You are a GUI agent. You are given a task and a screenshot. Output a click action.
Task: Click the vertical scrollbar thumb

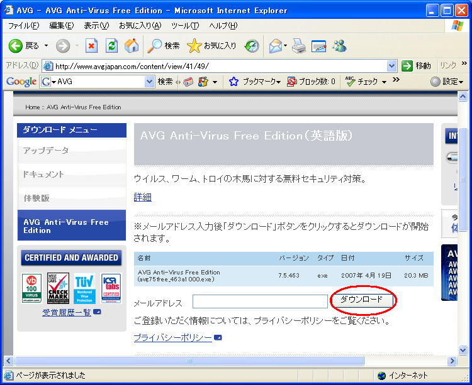click(x=463, y=180)
